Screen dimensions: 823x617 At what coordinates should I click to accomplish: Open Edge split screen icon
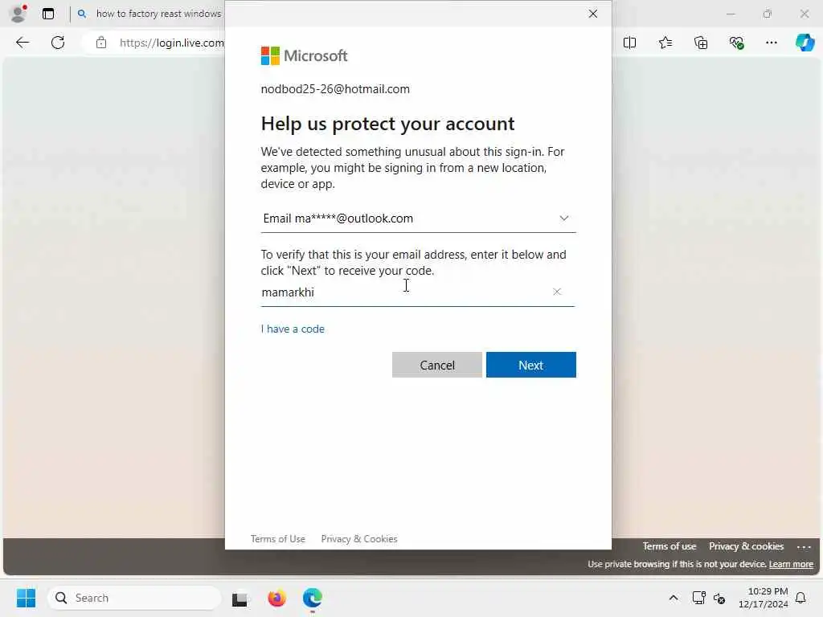tap(629, 43)
